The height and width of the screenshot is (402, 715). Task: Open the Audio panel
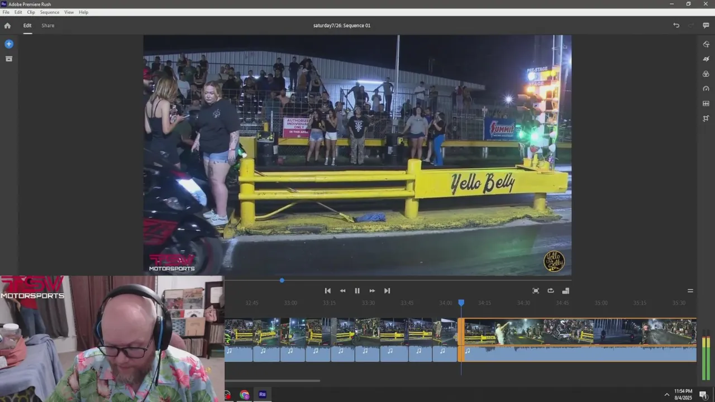[x=706, y=103]
